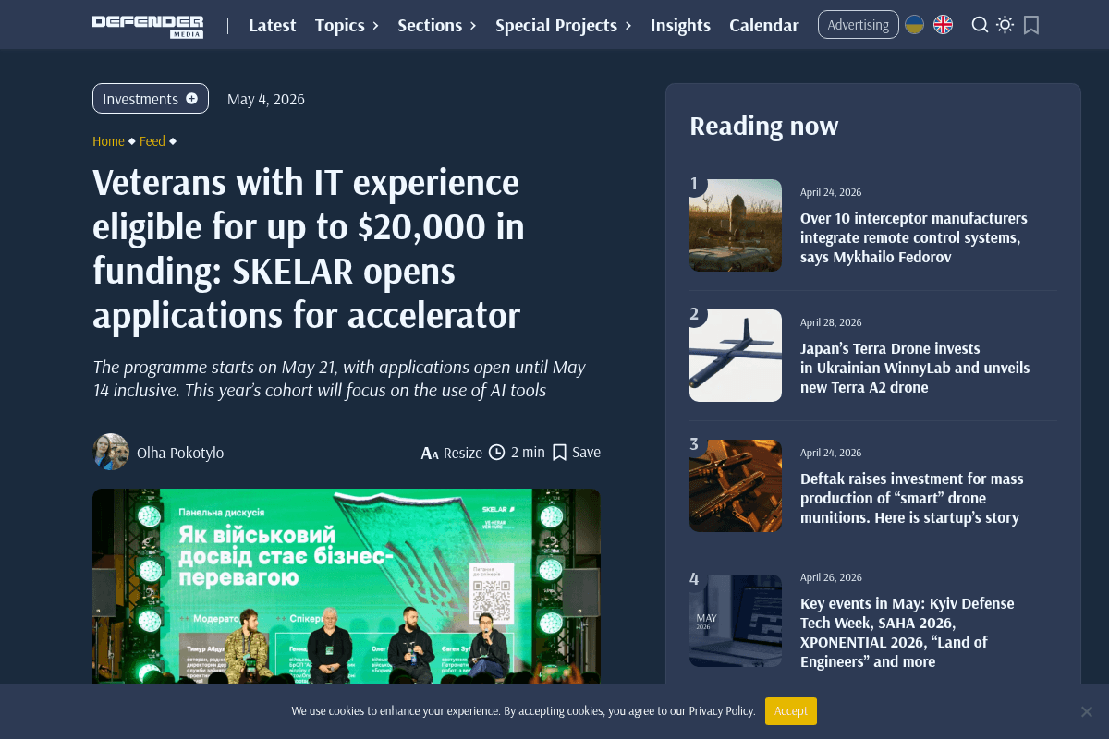Click thumbnail of interceptor manufacturers story

(x=736, y=225)
